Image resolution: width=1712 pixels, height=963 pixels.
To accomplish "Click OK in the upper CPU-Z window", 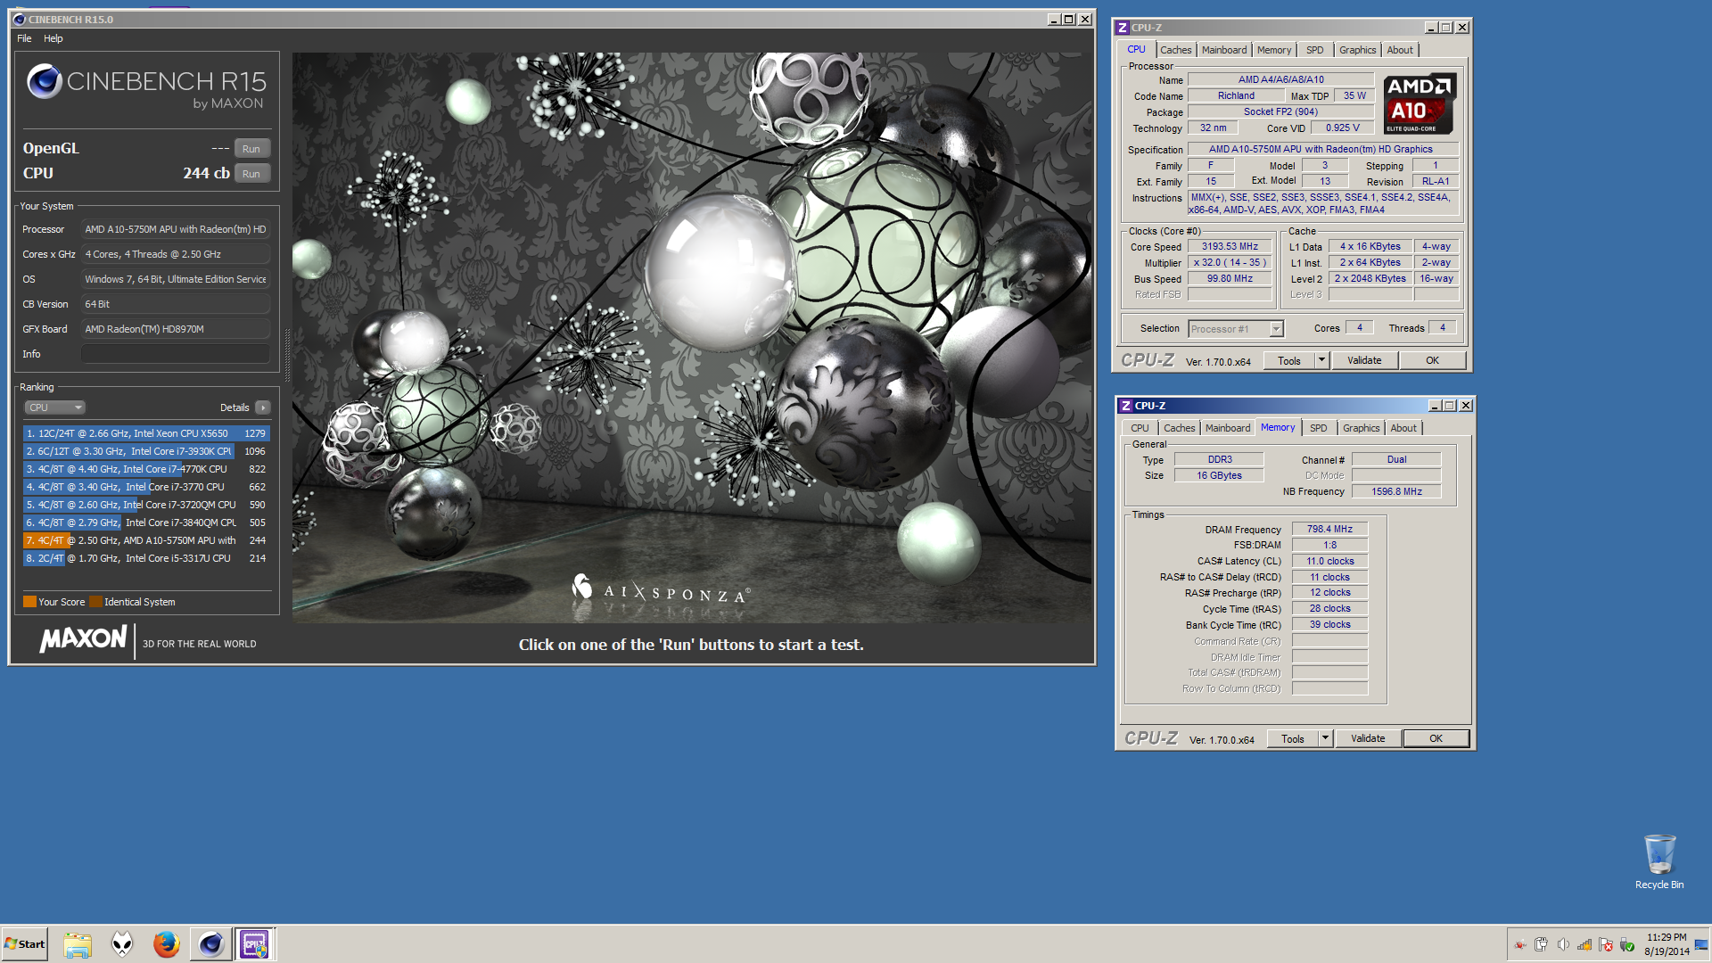I will tap(1432, 360).
